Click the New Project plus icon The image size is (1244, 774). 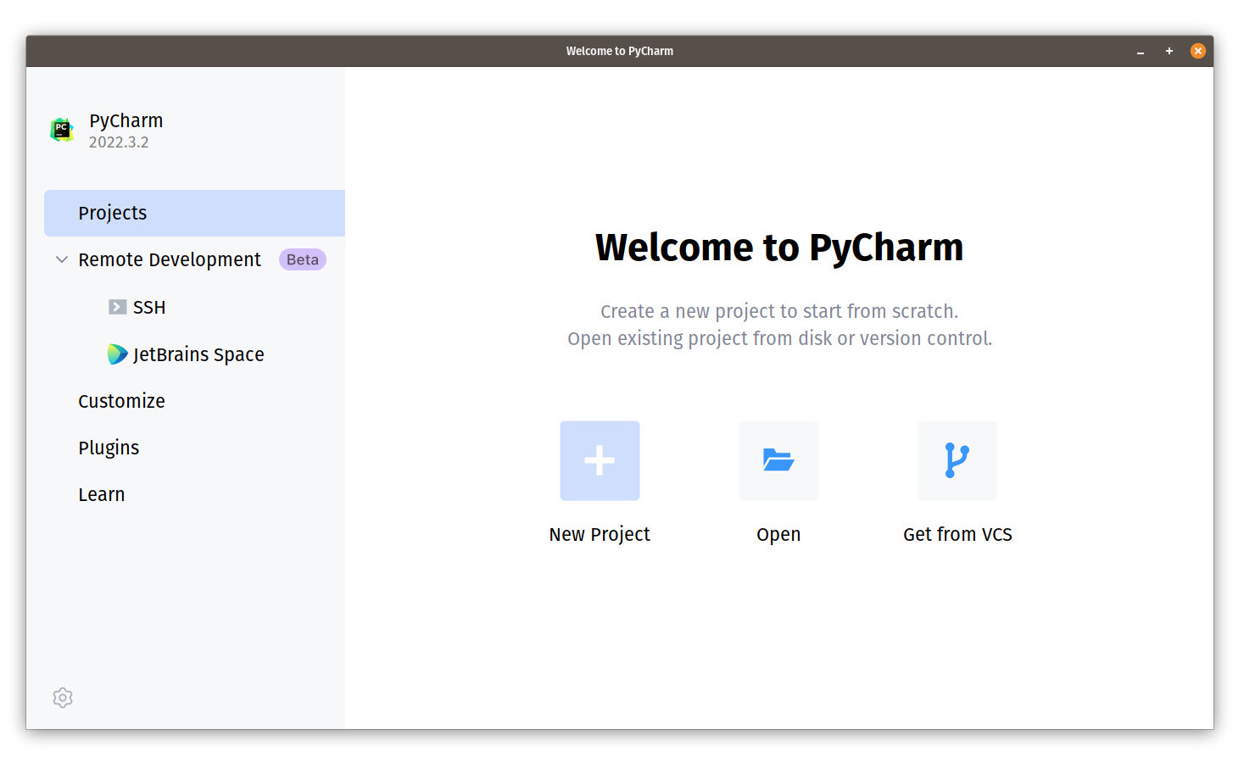[600, 460]
